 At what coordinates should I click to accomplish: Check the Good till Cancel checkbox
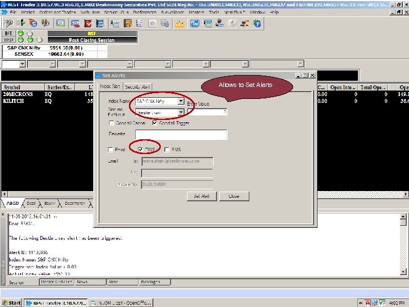coord(112,123)
